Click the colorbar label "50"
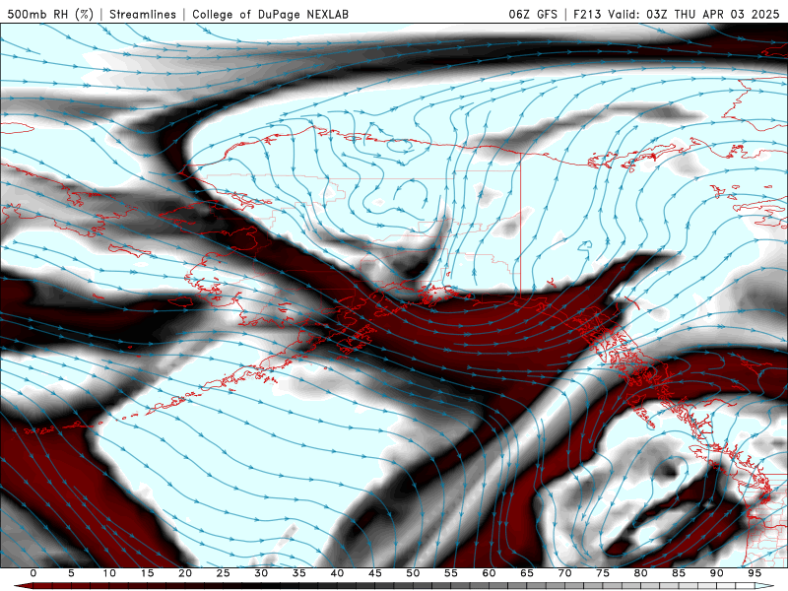Viewport: 788px width, 591px height. pos(413,573)
